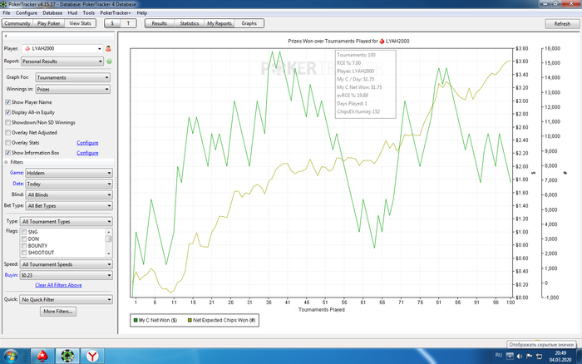The image size is (582, 364).
Task: Collapse the sidebar with the small arrow
Action: point(6,36)
